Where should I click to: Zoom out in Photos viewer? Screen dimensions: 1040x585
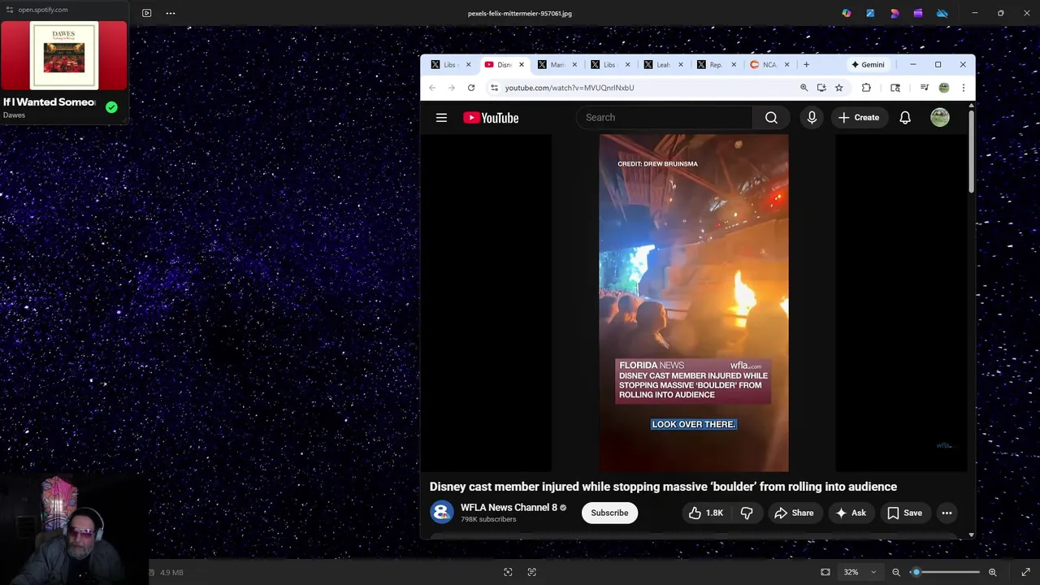(x=896, y=572)
